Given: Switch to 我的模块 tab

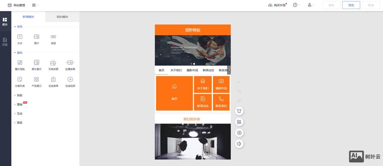Looking at the screenshot, I should [x=62, y=17].
